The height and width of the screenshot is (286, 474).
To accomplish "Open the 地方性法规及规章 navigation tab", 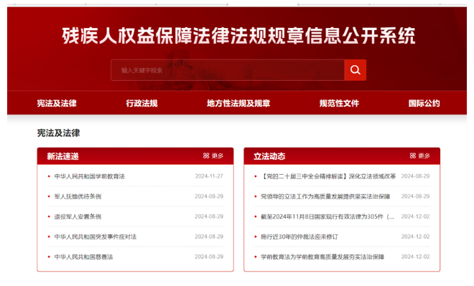I will pos(238,103).
